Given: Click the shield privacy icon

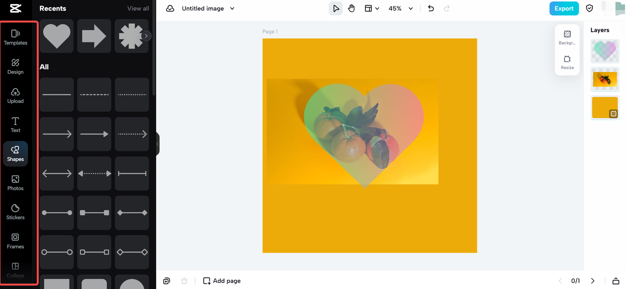Looking at the screenshot, I should 589,8.
